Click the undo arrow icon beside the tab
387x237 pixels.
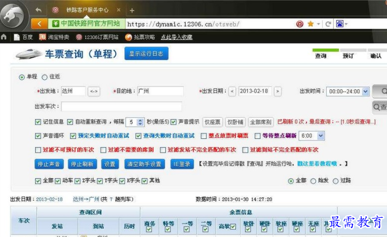click(38, 10)
